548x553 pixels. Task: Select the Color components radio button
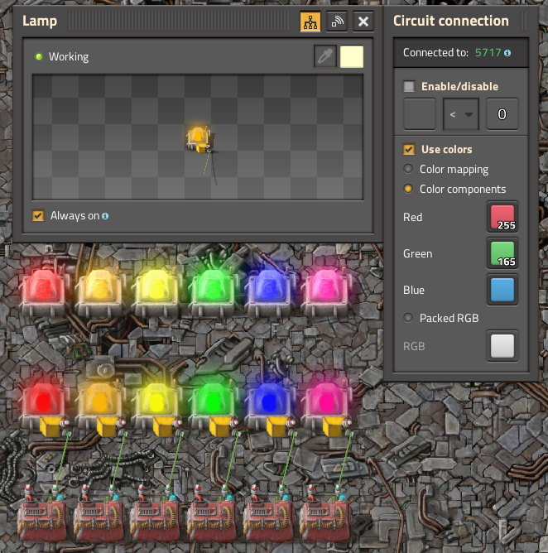point(408,189)
